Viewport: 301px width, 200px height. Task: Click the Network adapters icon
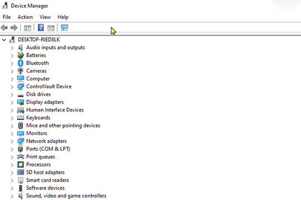(x=21, y=141)
